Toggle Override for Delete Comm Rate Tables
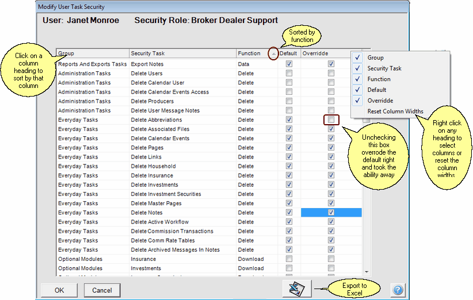This screenshot has height=300, width=473. 331,240
